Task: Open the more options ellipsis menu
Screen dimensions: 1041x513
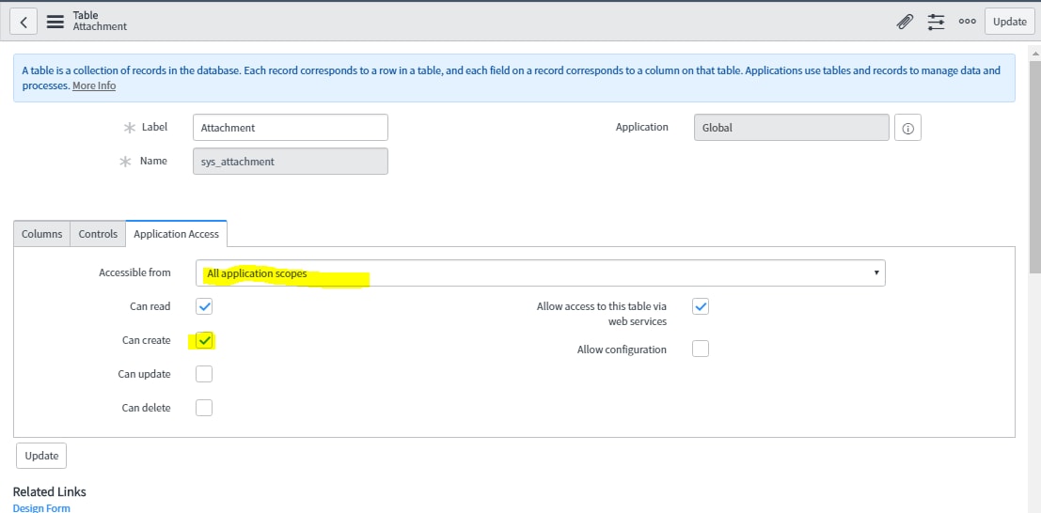Action: pos(968,22)
